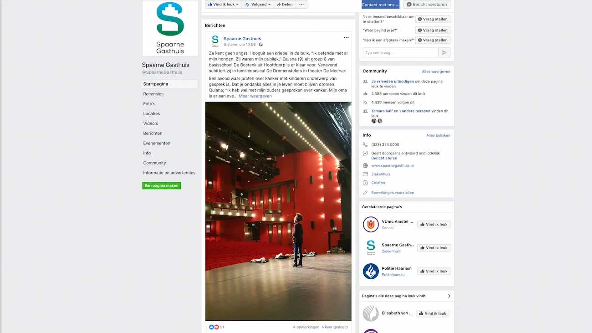The height and width of the screenshot is (333, 592).
Task: Click the Typ een vraag input field
Action: point(400,53)
